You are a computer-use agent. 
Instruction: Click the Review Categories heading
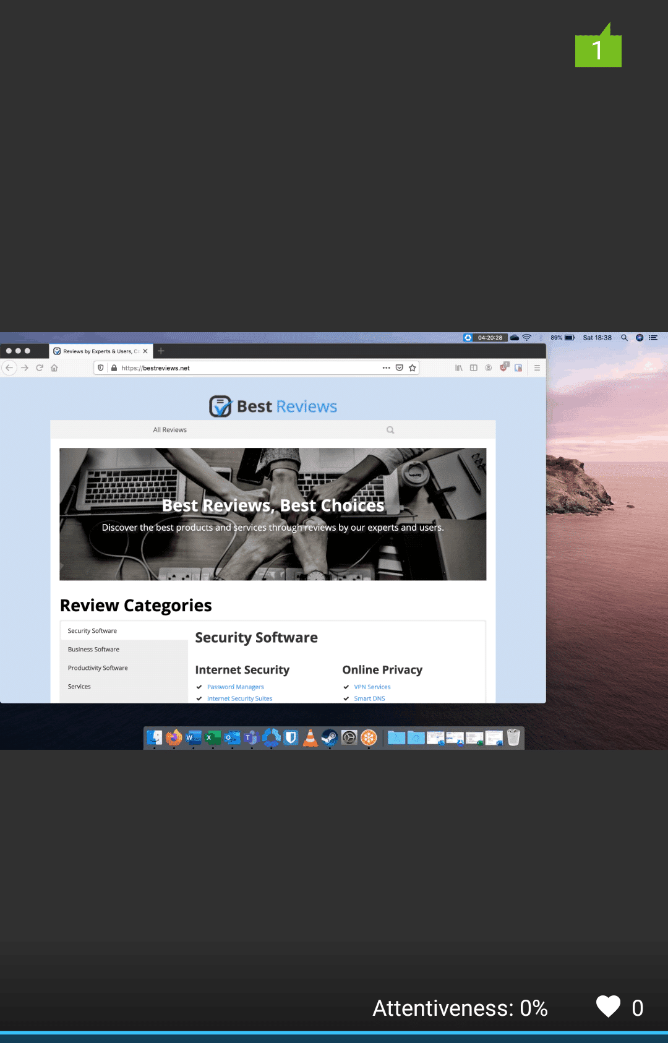click(x=136, y=606)
